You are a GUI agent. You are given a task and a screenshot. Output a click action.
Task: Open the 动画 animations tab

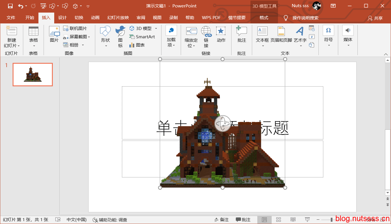click(95, 18)
